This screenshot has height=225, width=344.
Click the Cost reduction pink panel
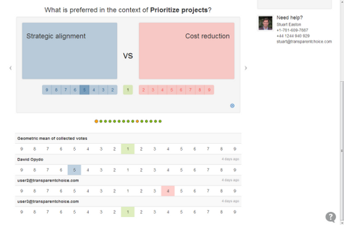click(186, 51)
